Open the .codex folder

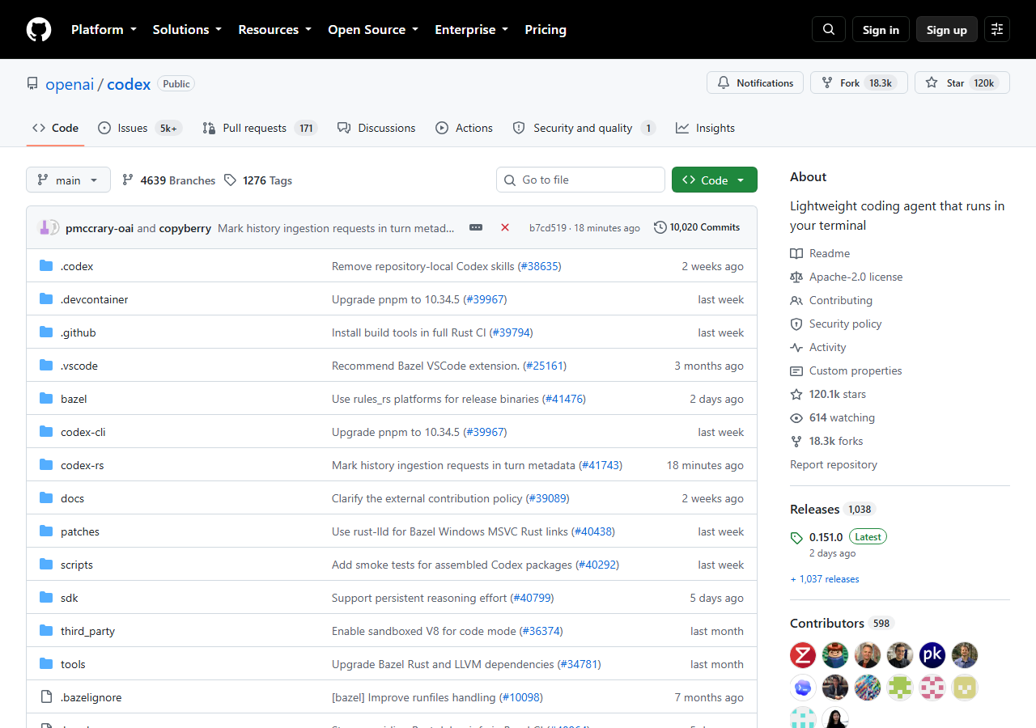pos(77,266)
